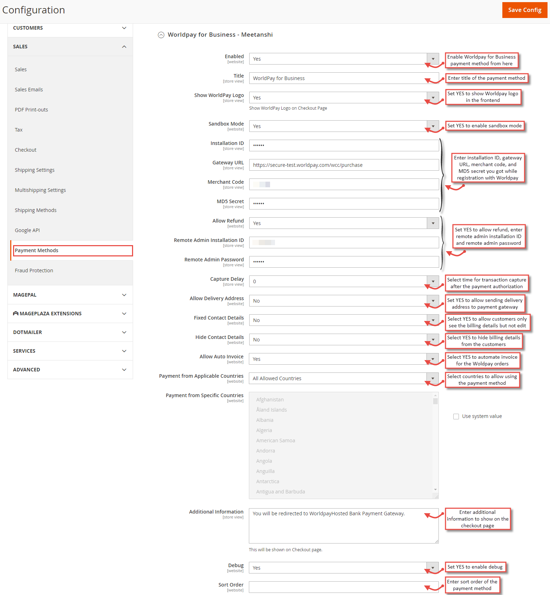This screenshot has height=595, width=550.
Task: Select Andorra in the countries list
Action: tap(265, 451)
